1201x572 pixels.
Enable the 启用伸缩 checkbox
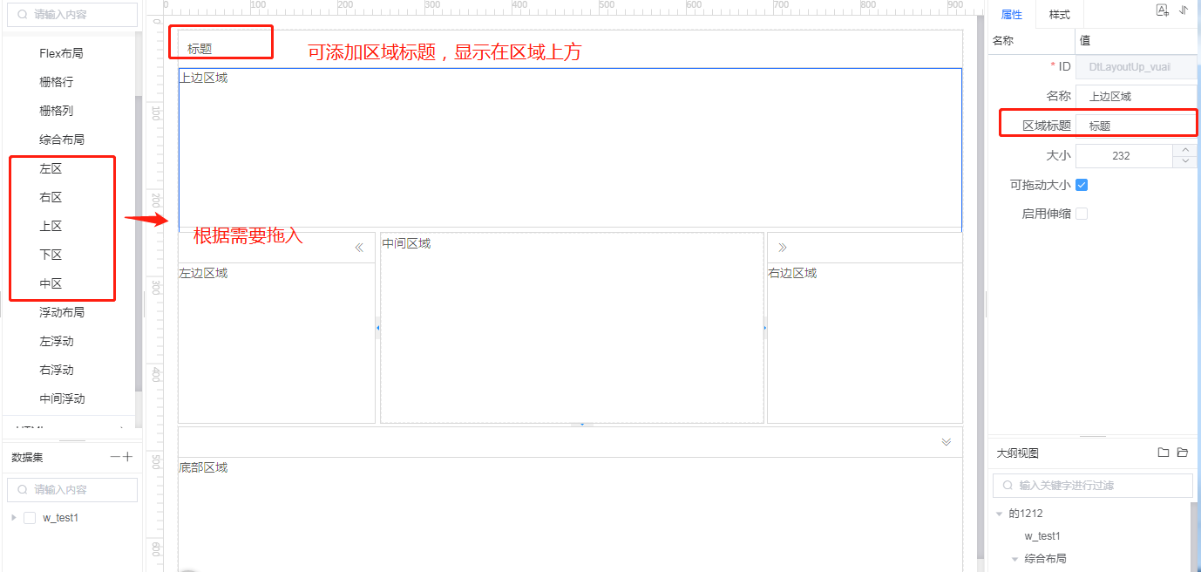pyautogui.click(x=1082, y=214)
